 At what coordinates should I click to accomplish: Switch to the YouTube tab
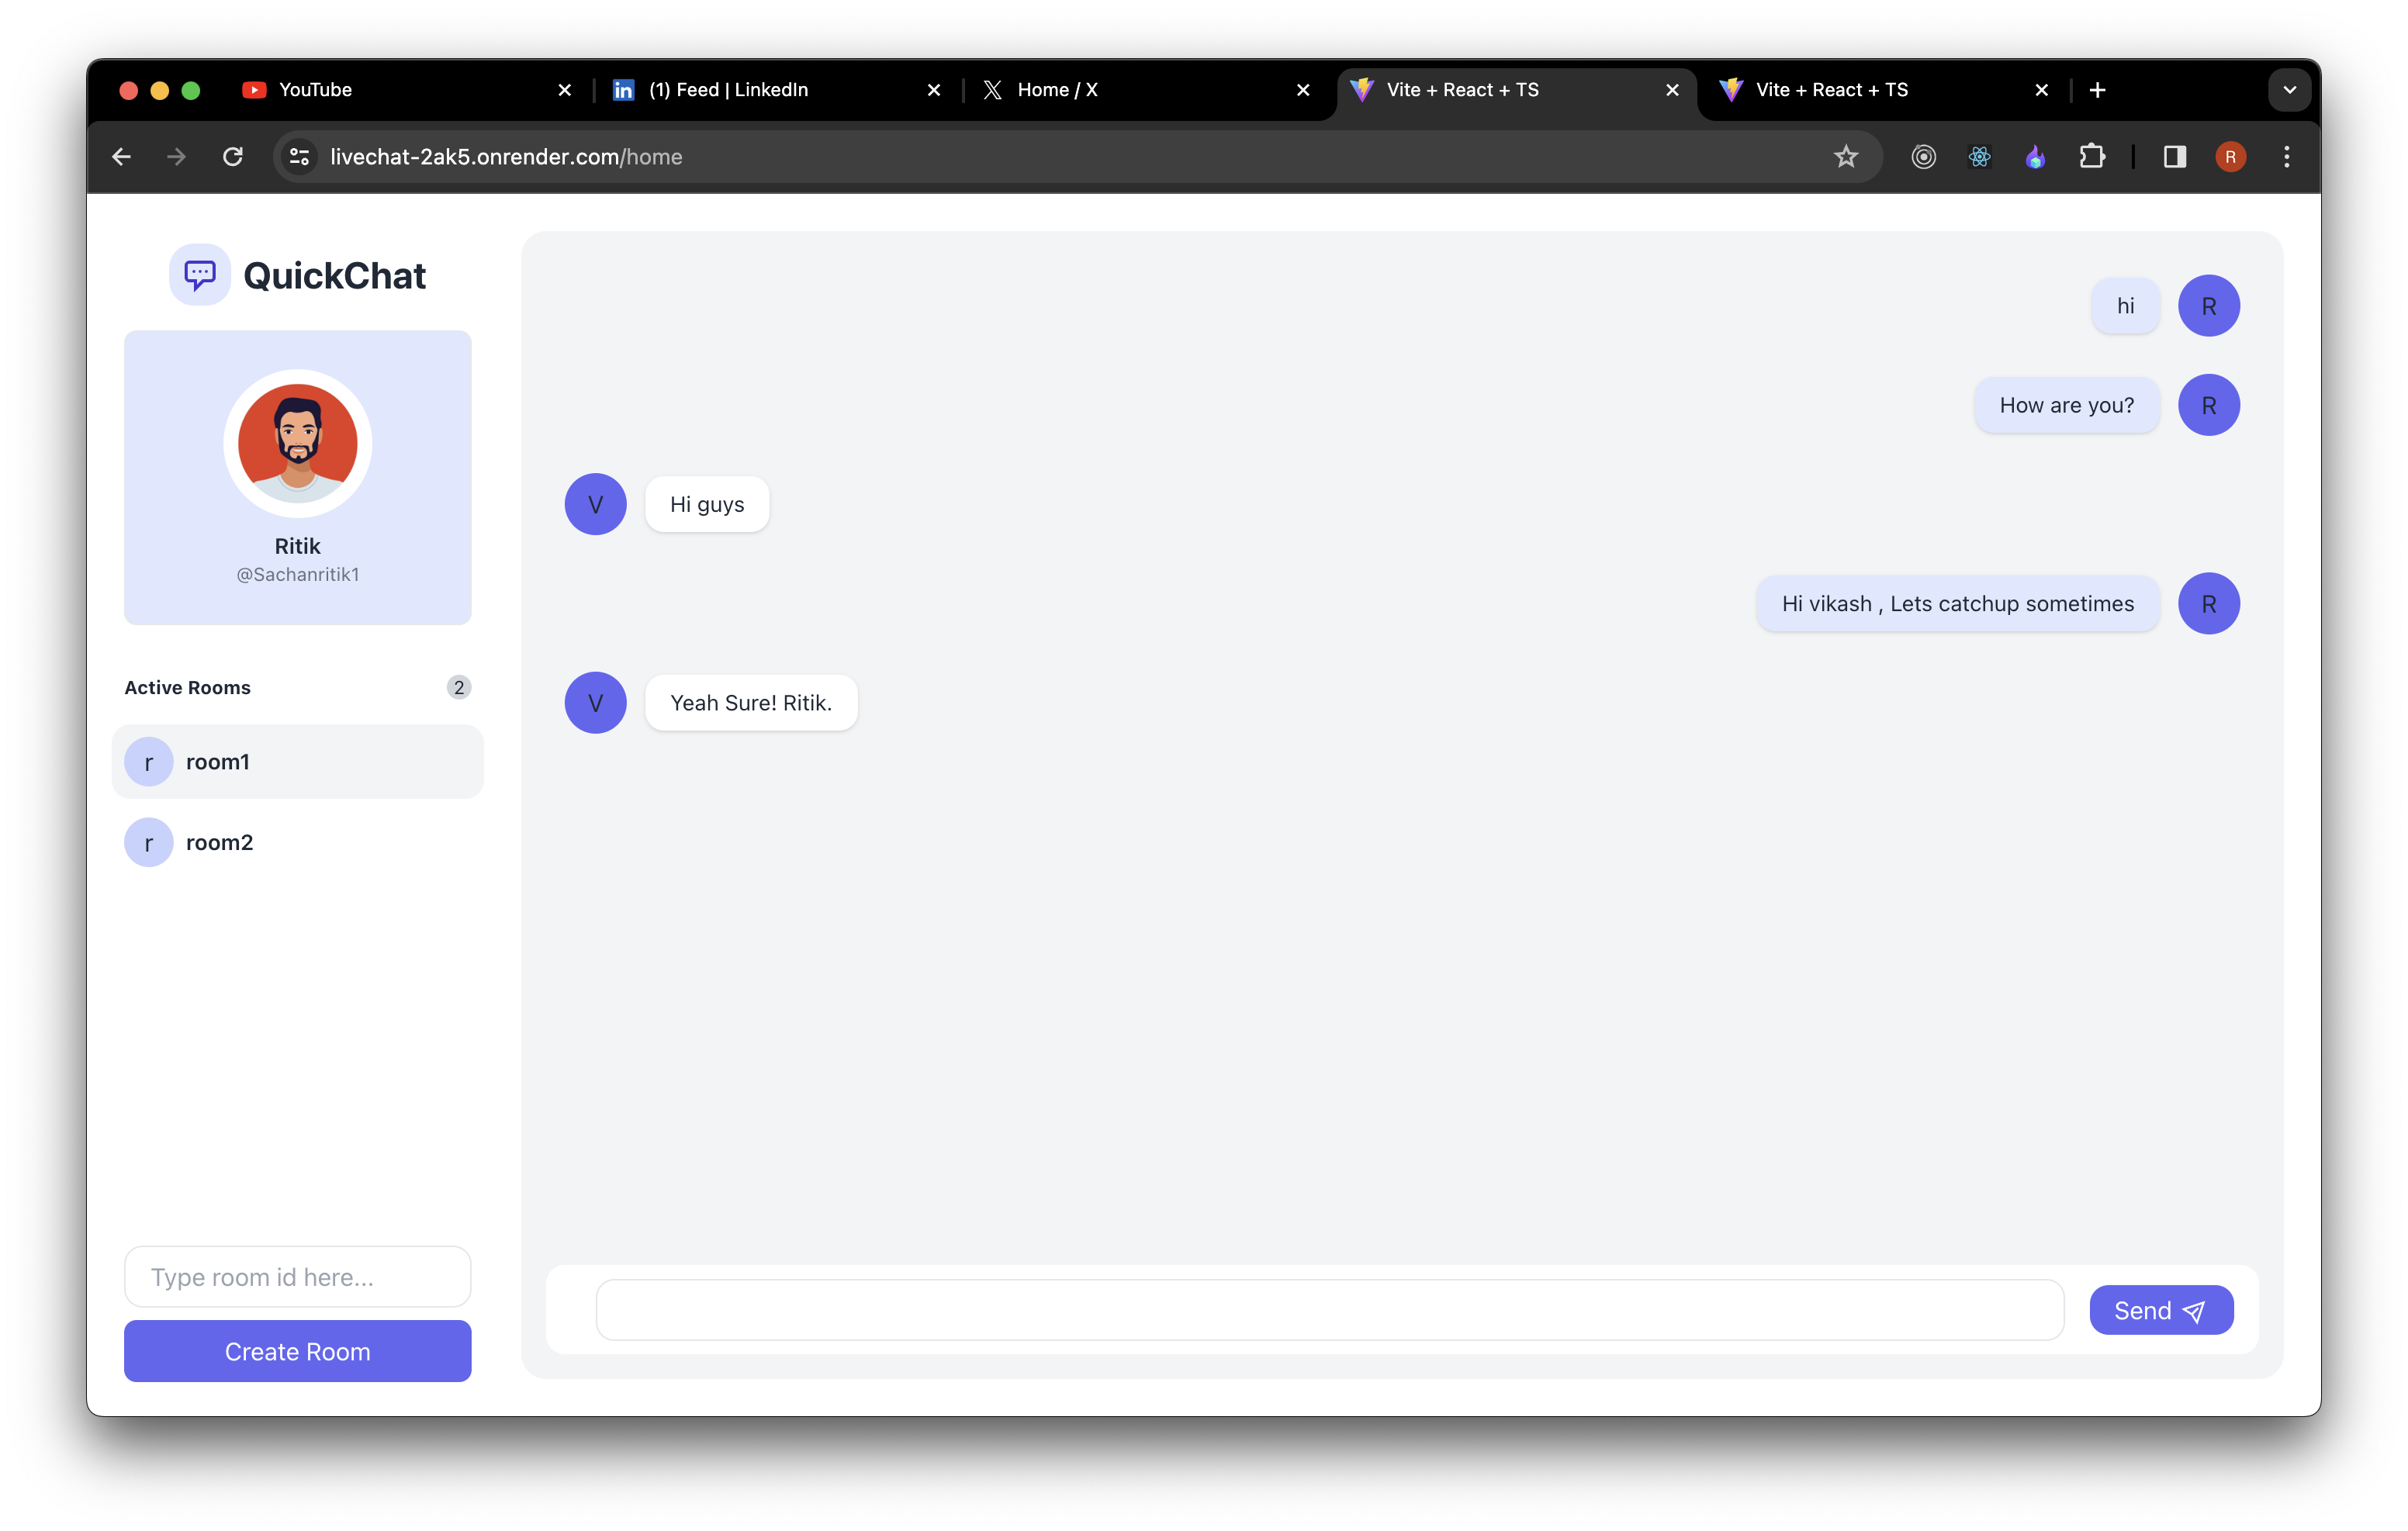coord(315,90)
